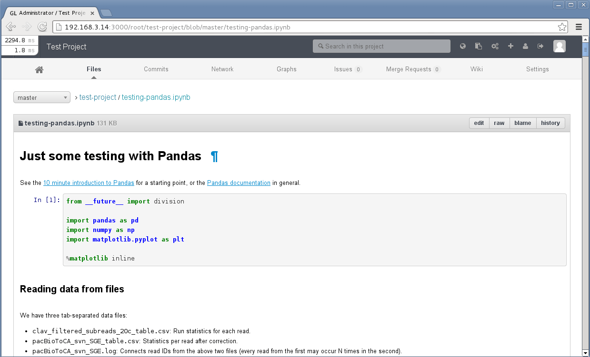Click the home icon in the project navigation
The width and height of the screenshot is (590, 357).
[39, 69]
